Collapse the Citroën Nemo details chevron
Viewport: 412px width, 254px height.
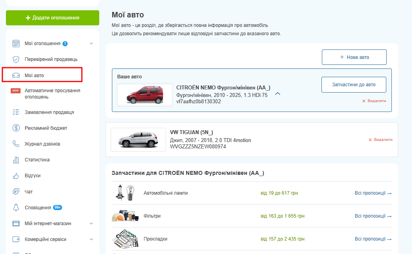[278, 94]
